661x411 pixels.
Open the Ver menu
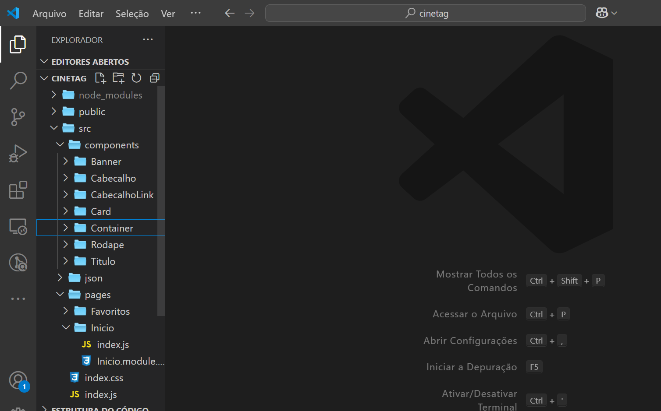[168, 14]
